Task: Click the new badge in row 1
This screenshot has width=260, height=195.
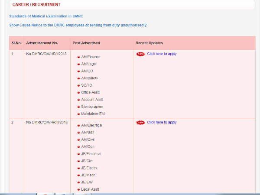Action: tap(140, 54)
